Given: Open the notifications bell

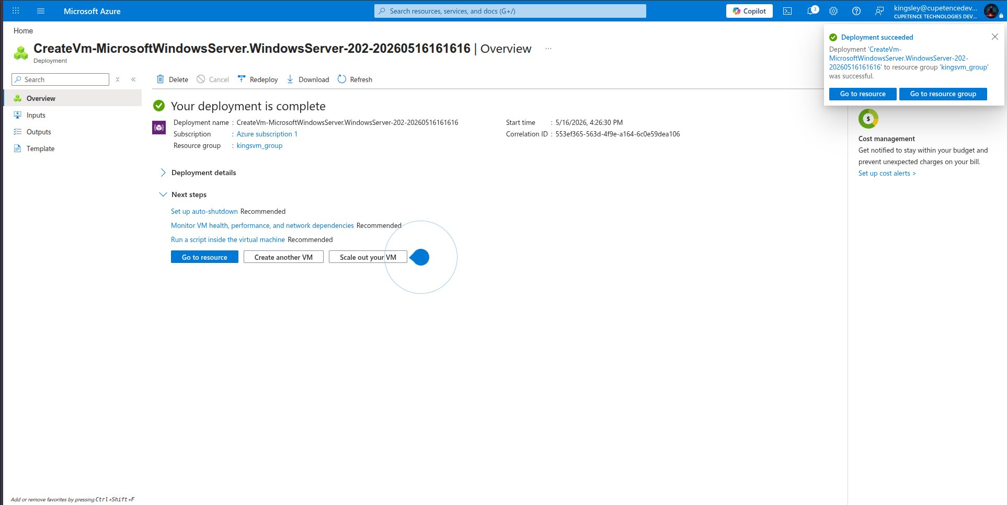Looking at the screenshot, I should pos(812,10).
